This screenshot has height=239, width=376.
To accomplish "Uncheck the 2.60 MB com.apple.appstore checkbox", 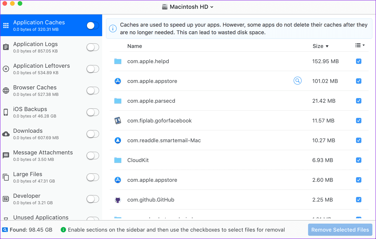I will click(x=359, y=180).
